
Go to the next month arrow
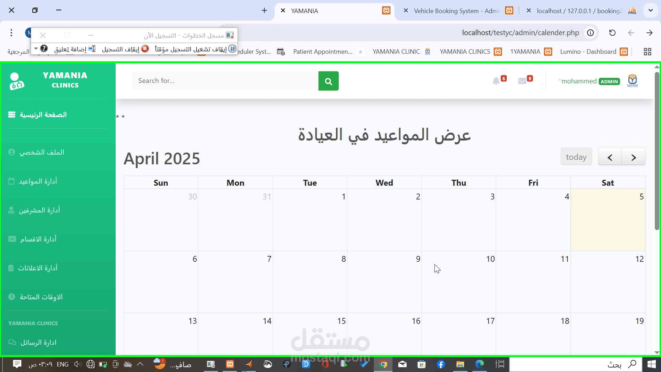(633, 157)
